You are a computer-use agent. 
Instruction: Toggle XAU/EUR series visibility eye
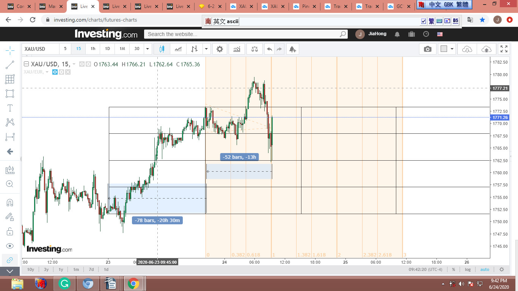(55, 72)
